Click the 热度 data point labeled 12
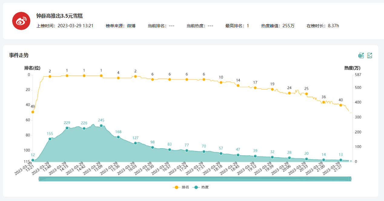 (33, 160)
